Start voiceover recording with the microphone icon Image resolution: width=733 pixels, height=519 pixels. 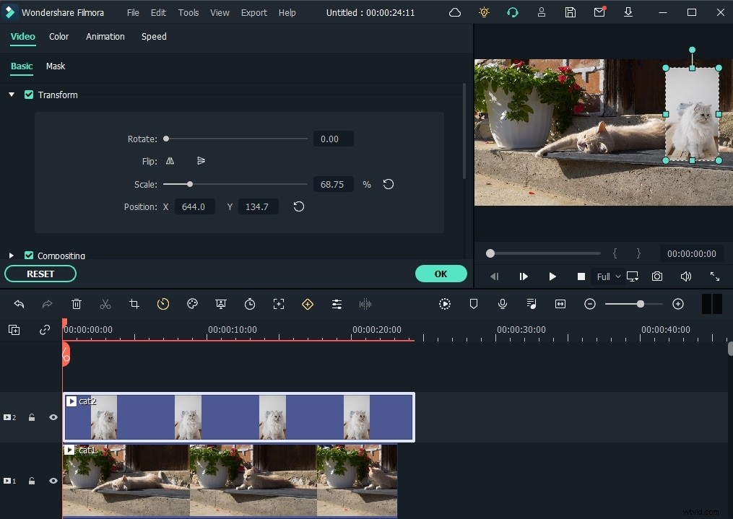click(x=503, y=303)
